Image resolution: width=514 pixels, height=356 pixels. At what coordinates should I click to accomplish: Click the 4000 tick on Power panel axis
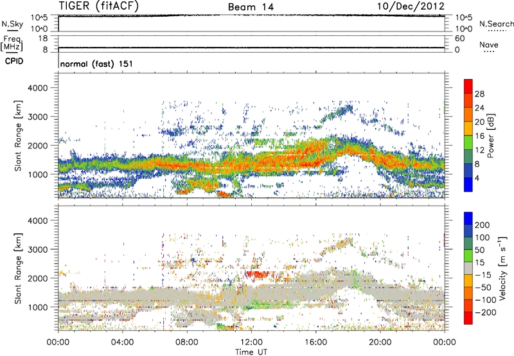coord(38,88)
